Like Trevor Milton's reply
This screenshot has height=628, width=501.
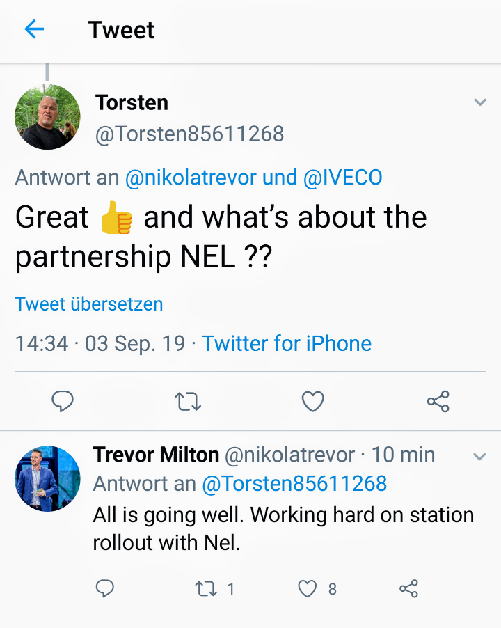pos(308,589)
